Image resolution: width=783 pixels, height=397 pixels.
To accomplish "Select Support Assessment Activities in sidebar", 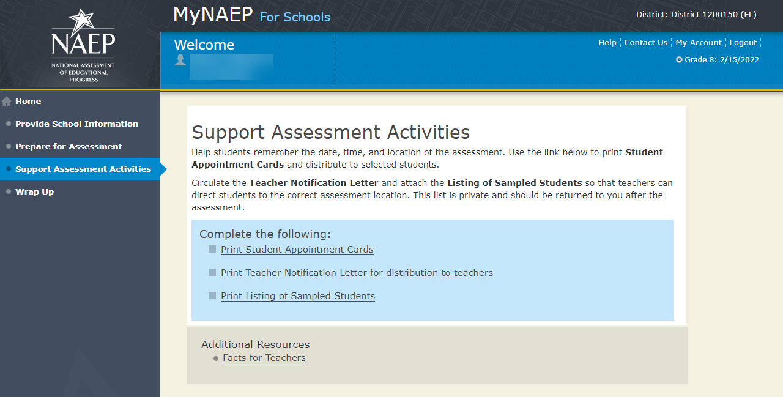I will pos(83,169).
